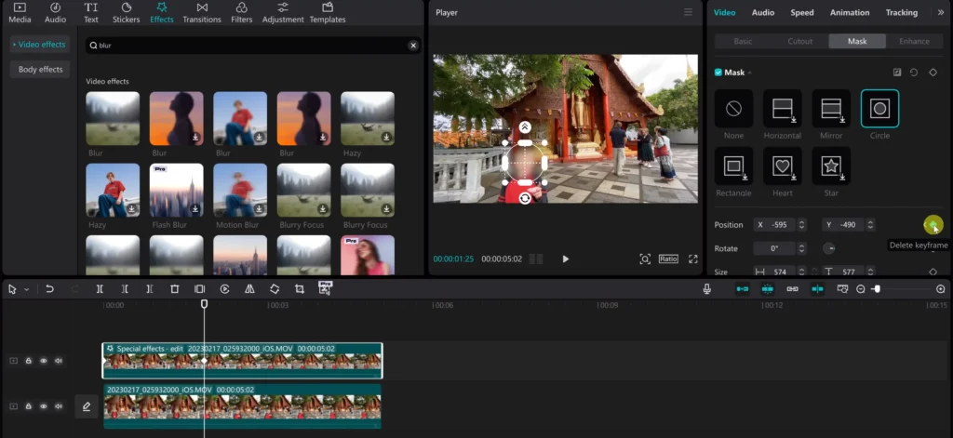
Task: Reset the mask settings
Action: tap(914, 73)
